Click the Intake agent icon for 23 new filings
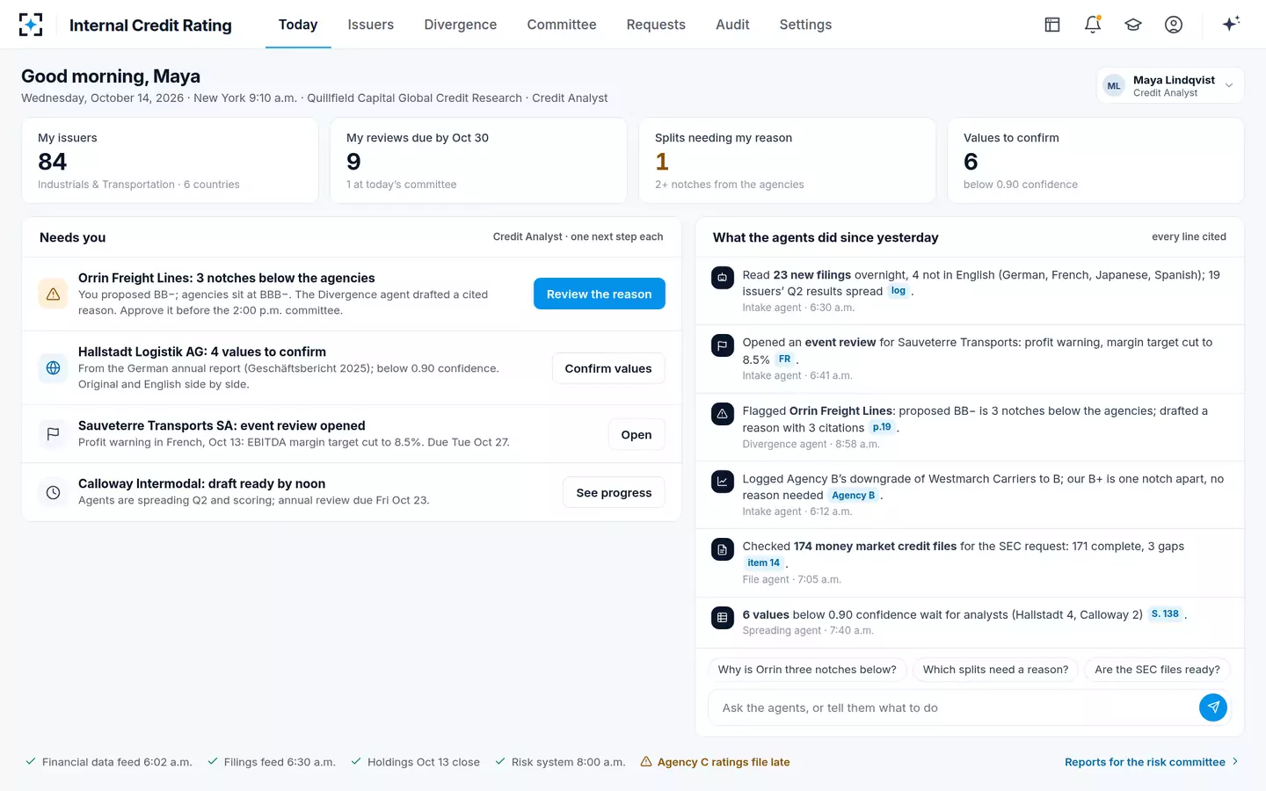Viewport: 1266px width, 791px height. 722,278
